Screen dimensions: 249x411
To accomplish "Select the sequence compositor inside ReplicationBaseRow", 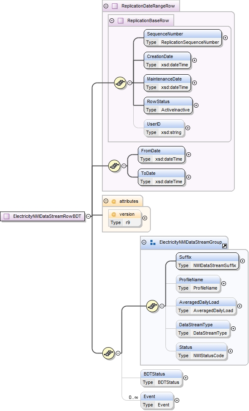I will (120, 83).
